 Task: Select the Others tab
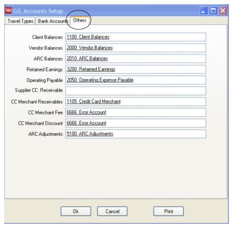[x=80, y=20]
